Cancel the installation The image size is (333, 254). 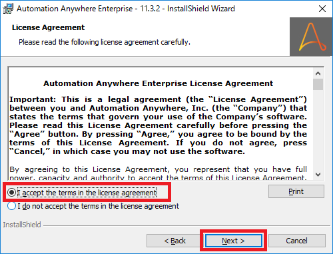297,241
